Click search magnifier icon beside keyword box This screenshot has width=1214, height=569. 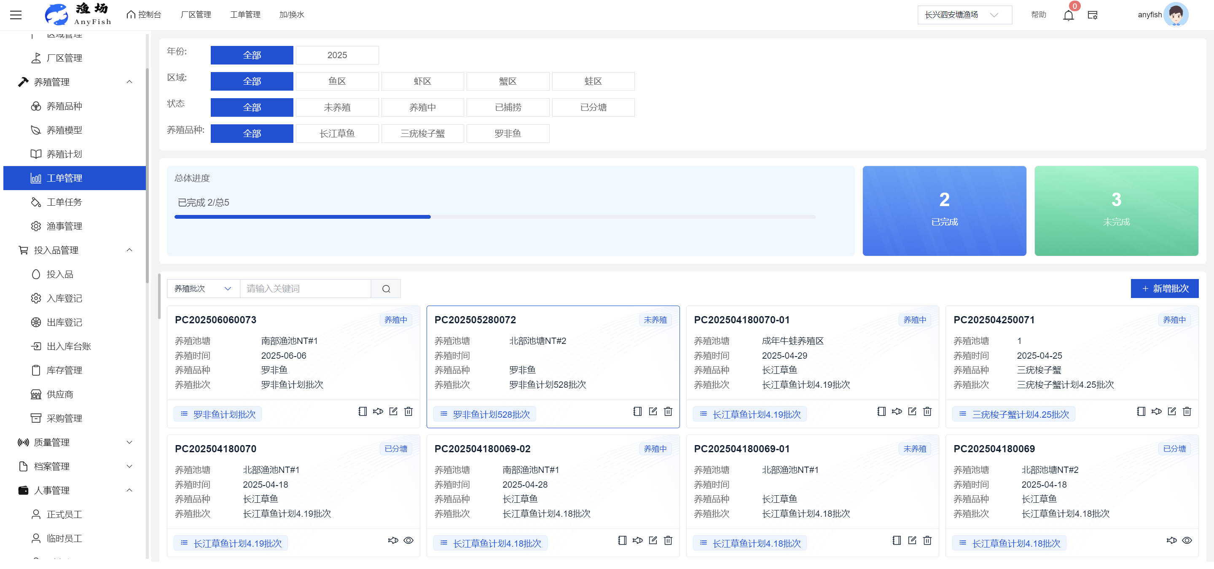[386, 288]
